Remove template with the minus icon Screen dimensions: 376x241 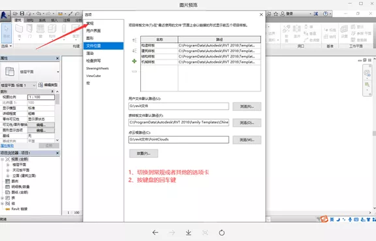coord(134,71)
